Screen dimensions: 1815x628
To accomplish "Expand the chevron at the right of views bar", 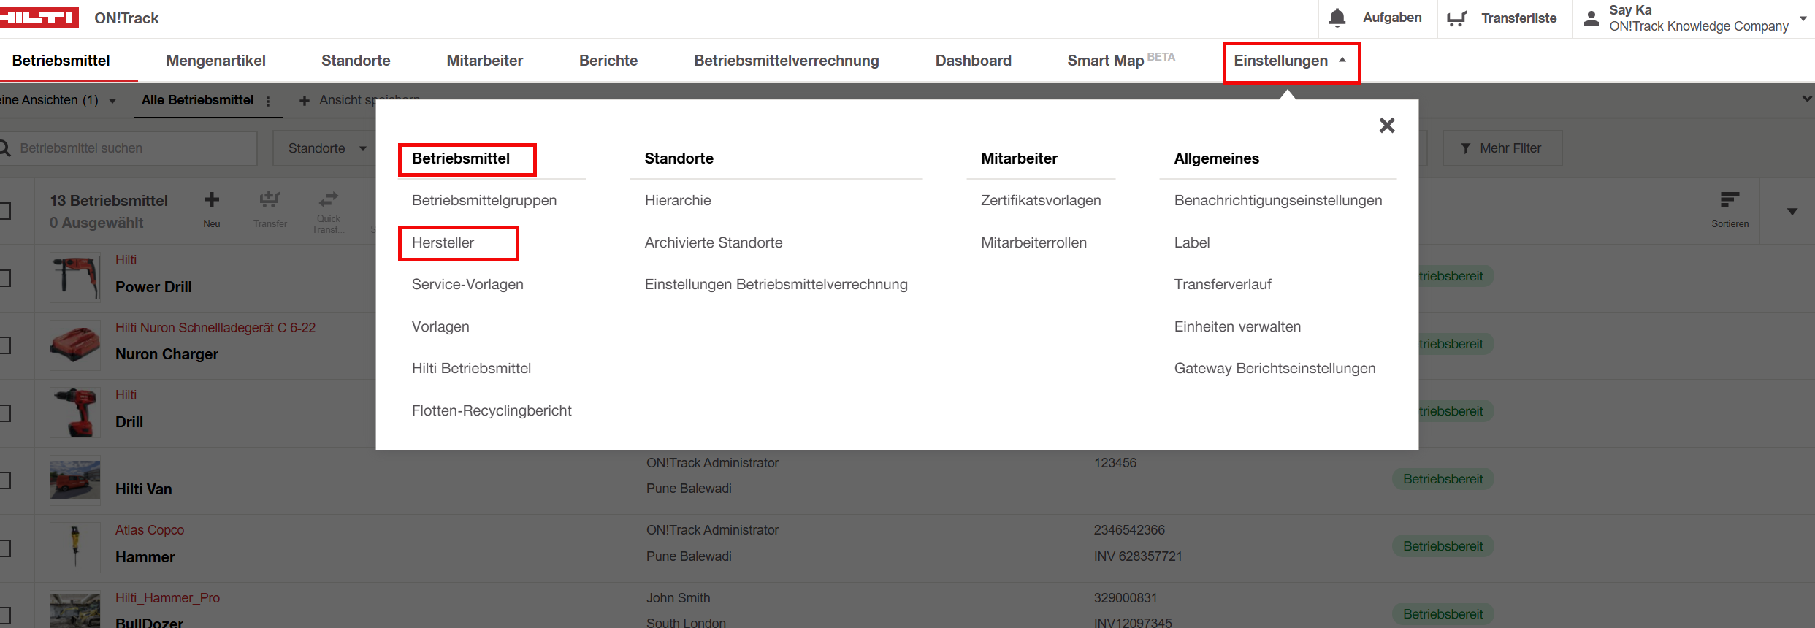I will point(1807,99).
